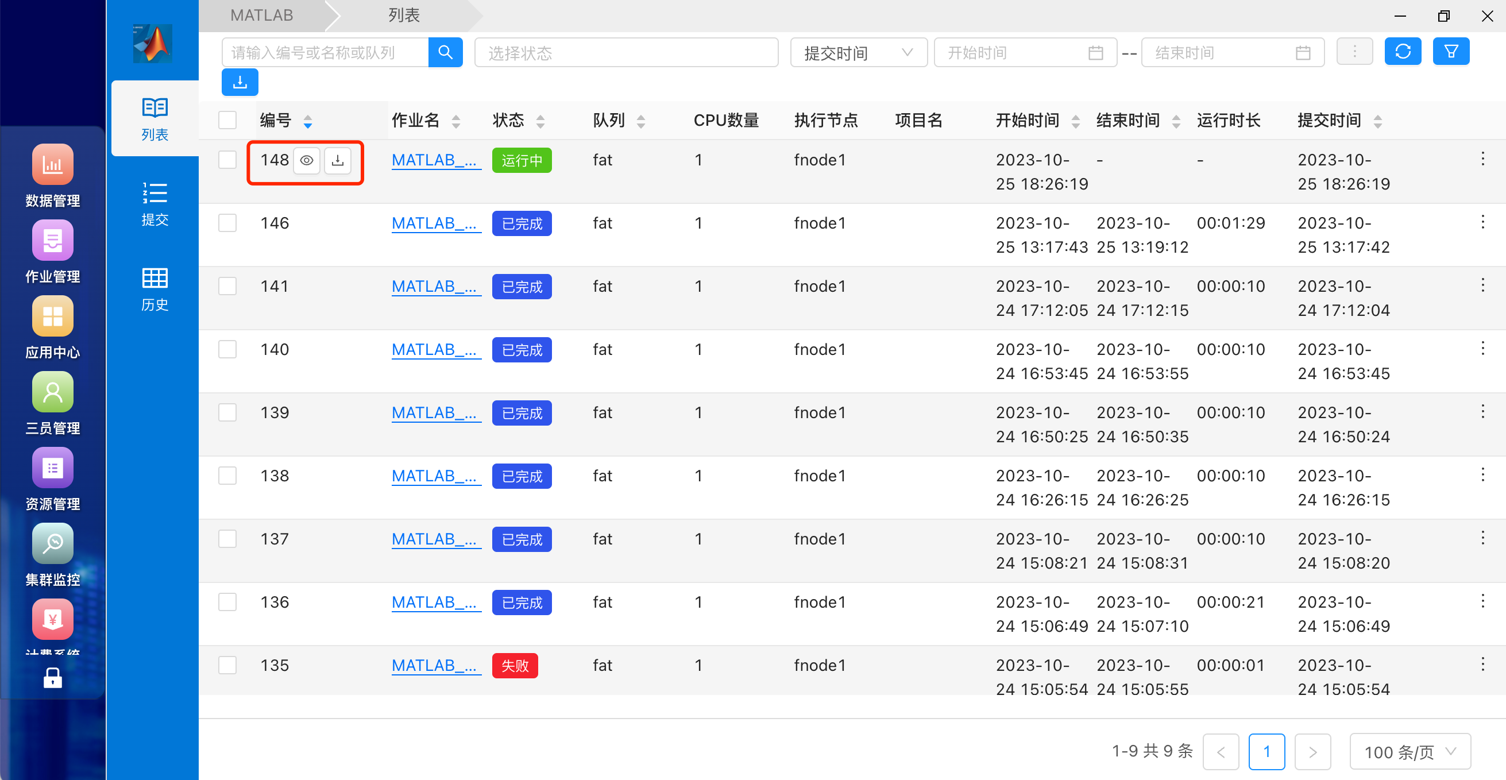Toggle the select-all header checkbox
1506x780 pixels.
click(227, 120)
